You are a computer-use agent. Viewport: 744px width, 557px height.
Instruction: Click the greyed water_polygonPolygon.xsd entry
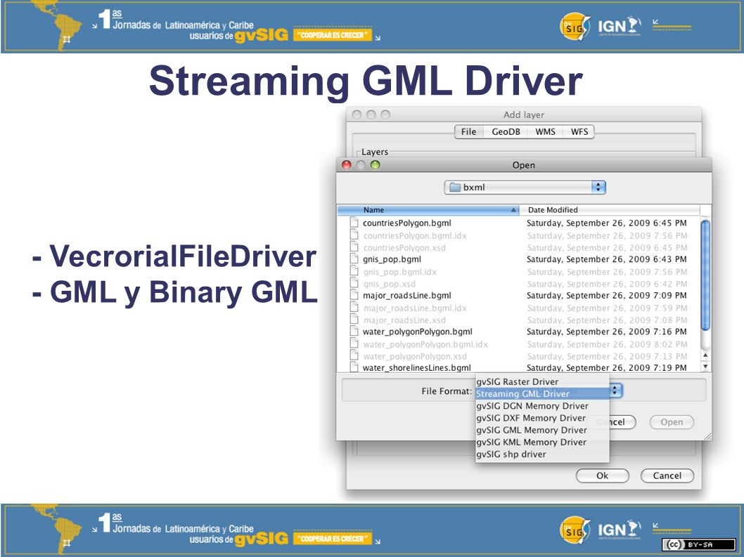415,357
